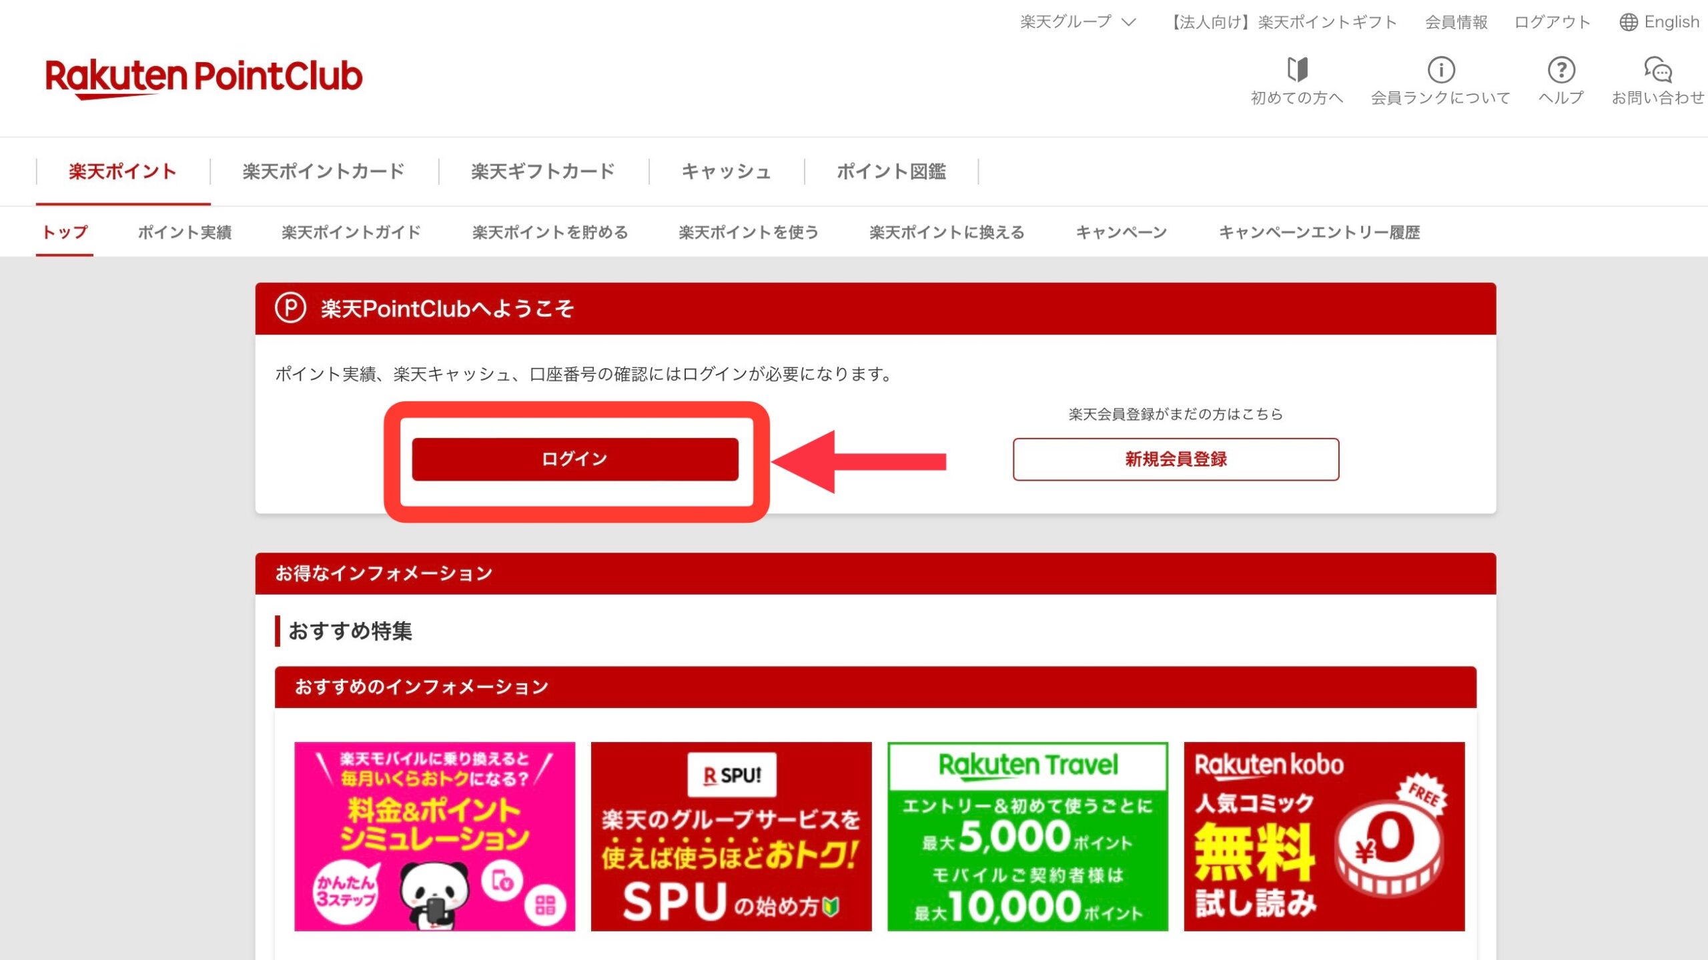Click the 新規会員登録 button
The height and width of the screenshot is (960, 1708).
(x=1175, y=459)
